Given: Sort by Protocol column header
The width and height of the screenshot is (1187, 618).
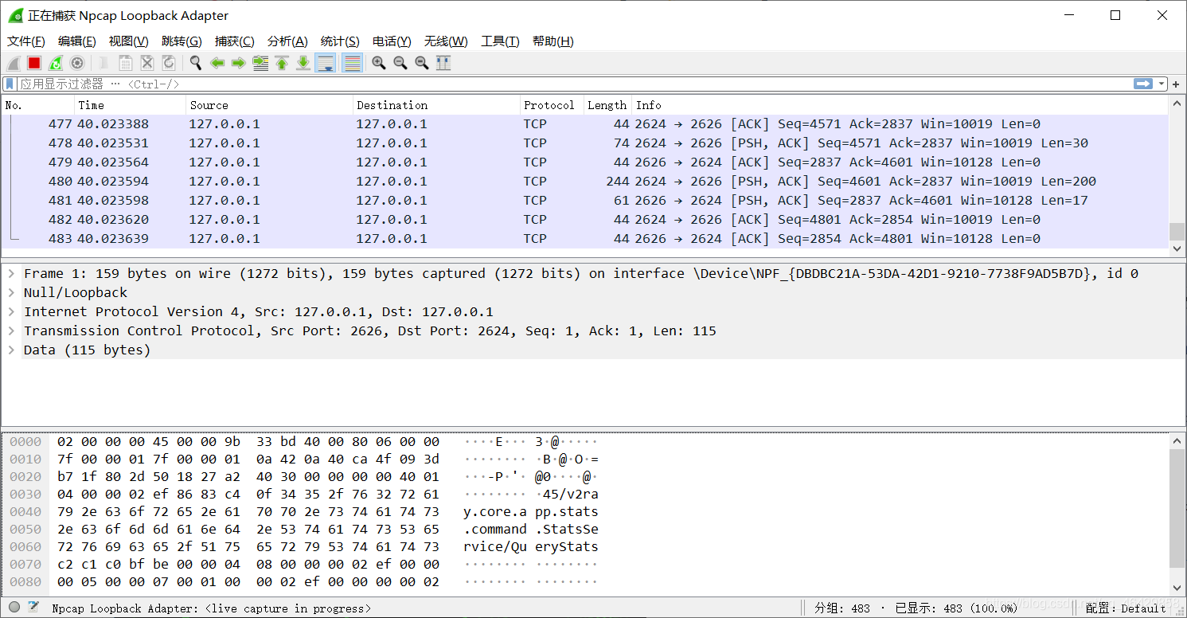Looking at the screenshot, I should [552, 105].
